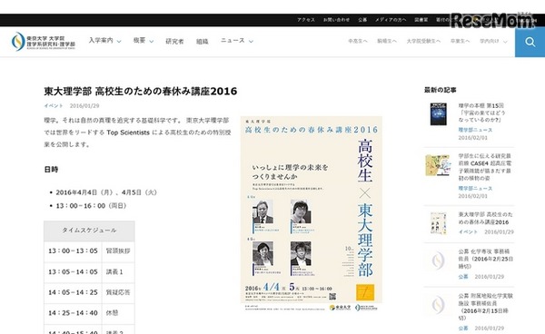Click 公募 tag under 化学専攻 posting
Viewport: 545px width, 334px height.
(x=463, y=277)
